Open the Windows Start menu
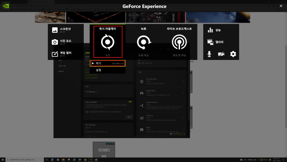This screenshot has width=287, height=162. click(2, 160)
